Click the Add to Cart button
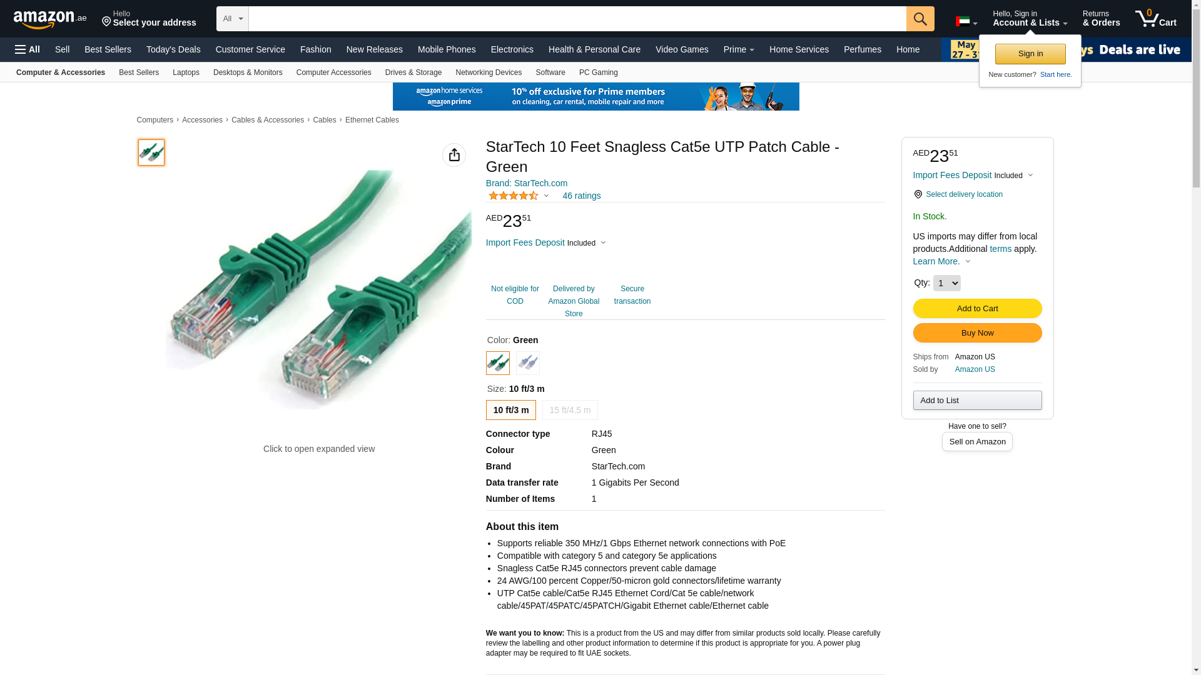Screen dimensions: 1201x675 click(977, 308)
